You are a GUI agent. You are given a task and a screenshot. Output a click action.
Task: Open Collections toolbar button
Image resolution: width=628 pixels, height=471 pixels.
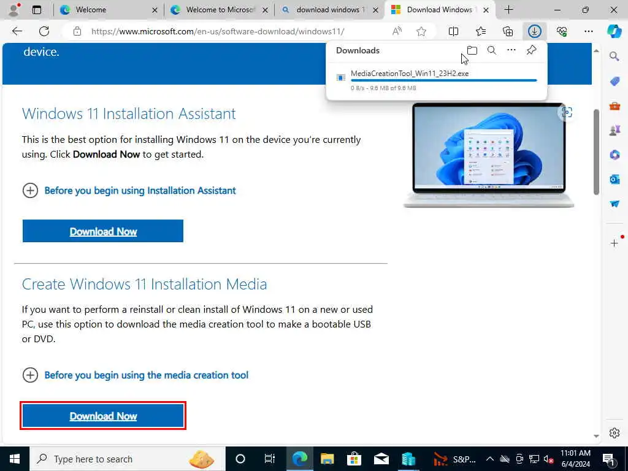point(508,31)
